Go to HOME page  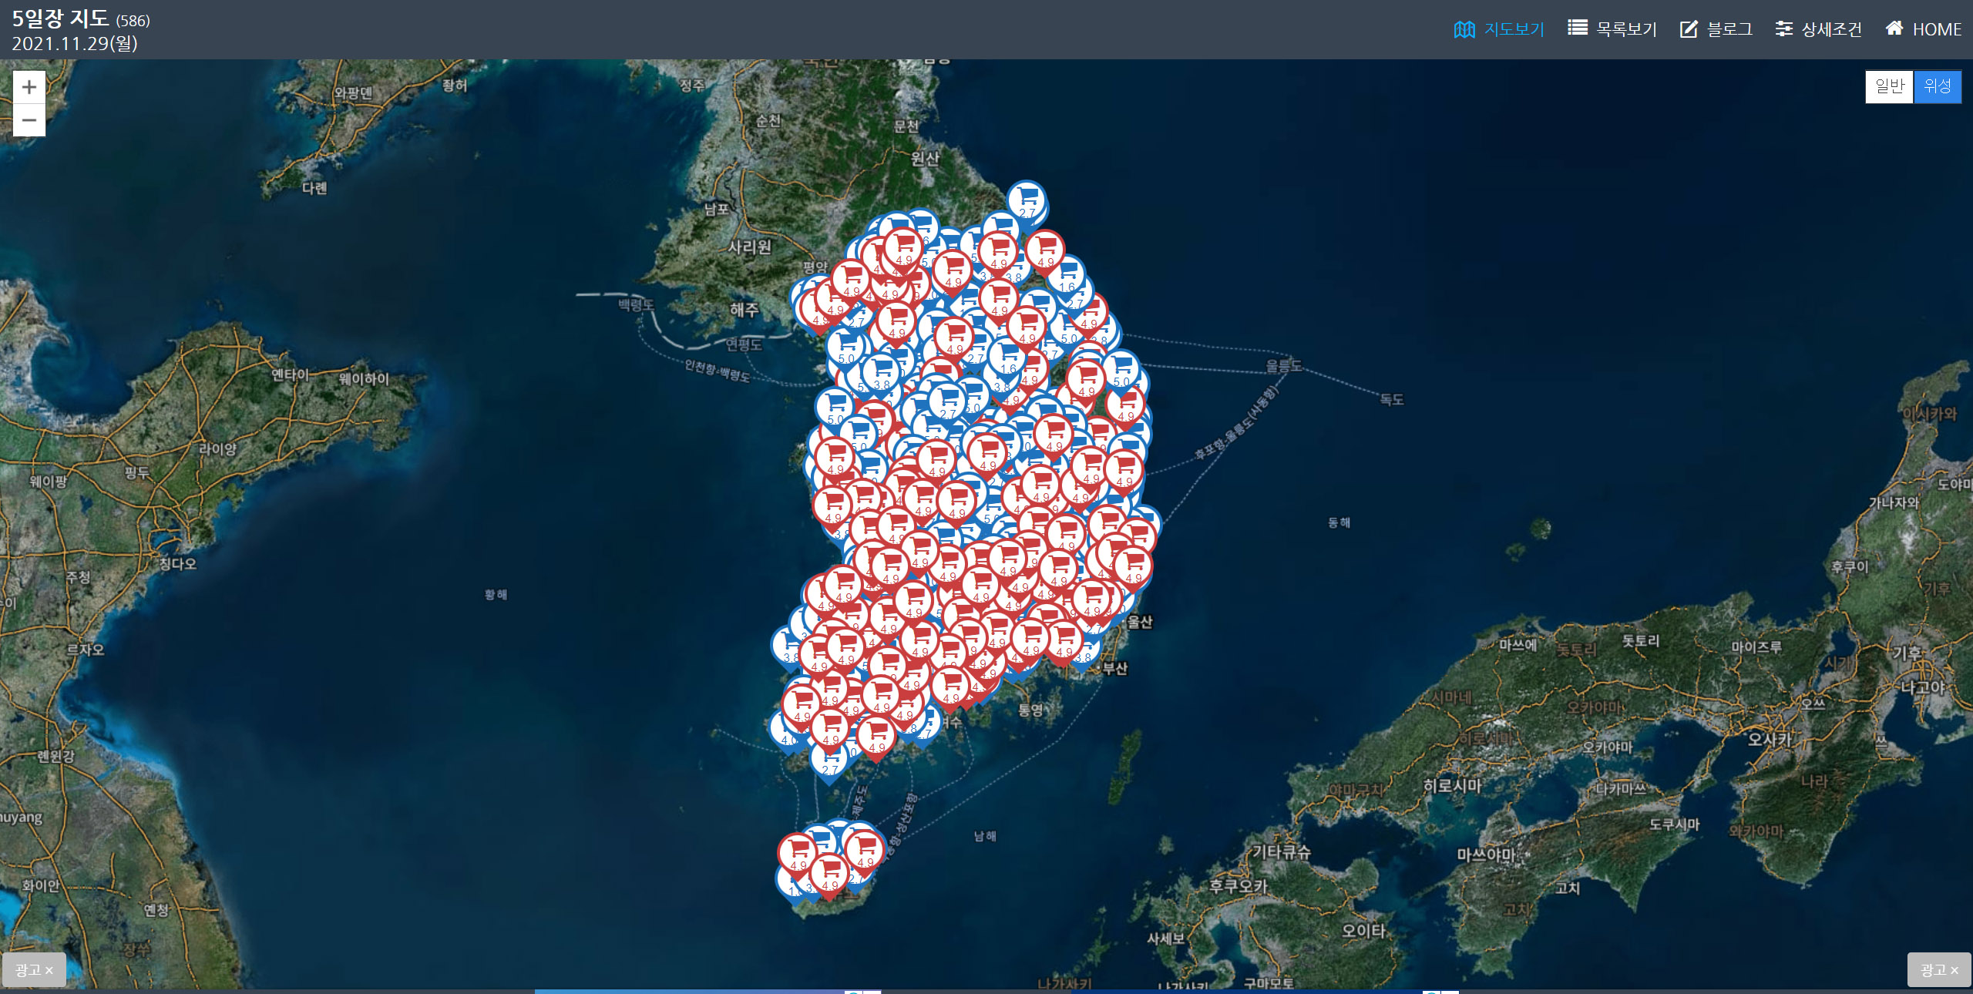[x=1924, y=29]
